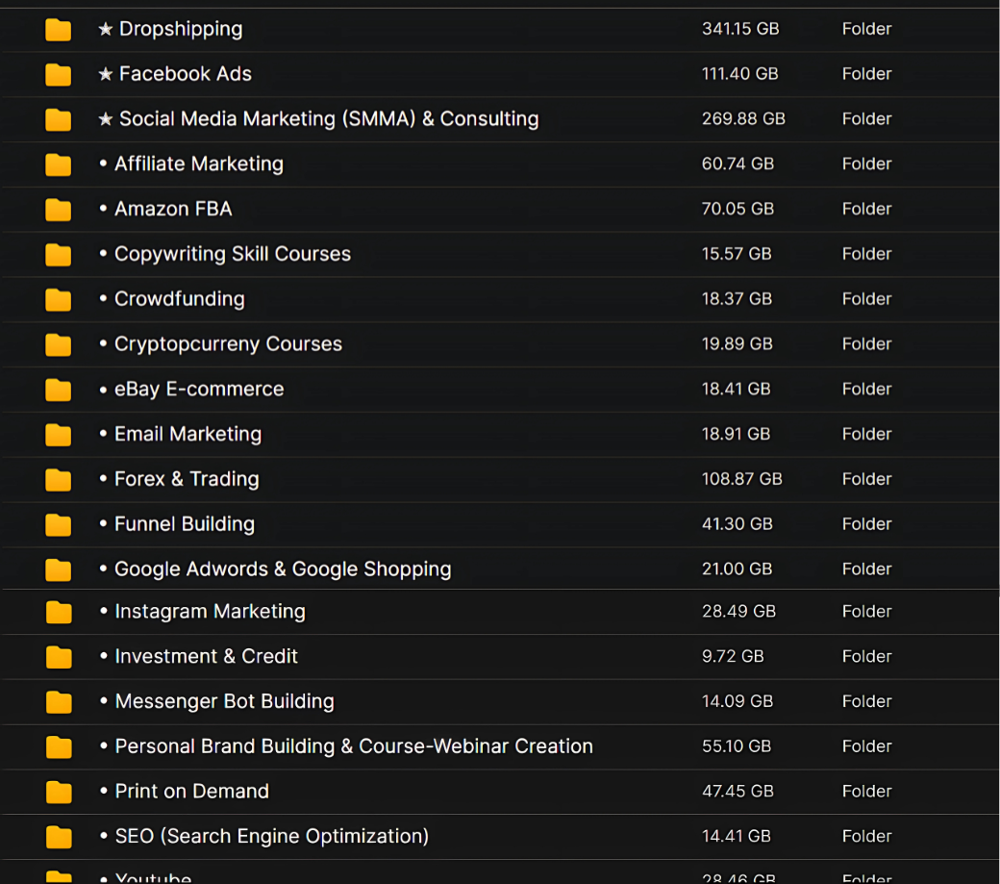The image size is (1000, 884).
Task: Select the Affiliate Marketing folder icon
Action: [x=58, y=164]
